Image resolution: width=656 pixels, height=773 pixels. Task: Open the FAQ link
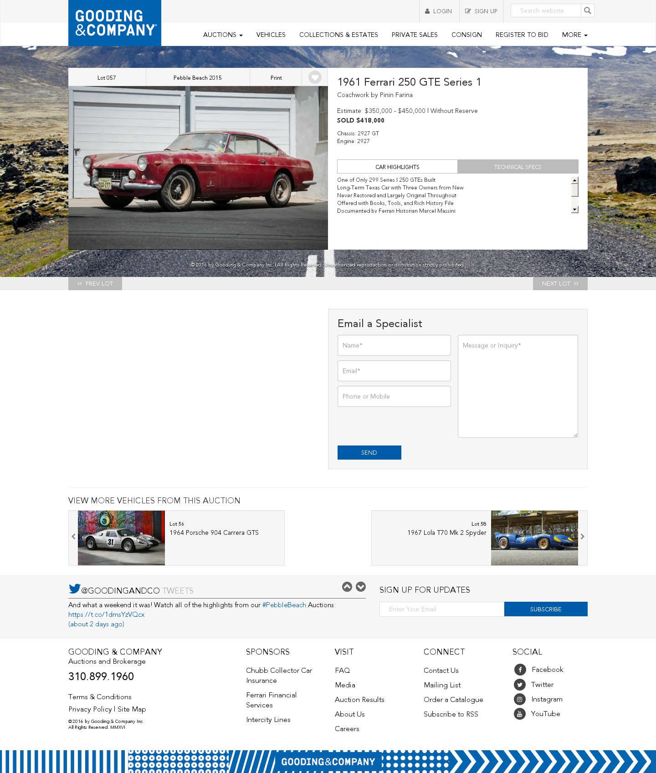click(x=343, y=671)
